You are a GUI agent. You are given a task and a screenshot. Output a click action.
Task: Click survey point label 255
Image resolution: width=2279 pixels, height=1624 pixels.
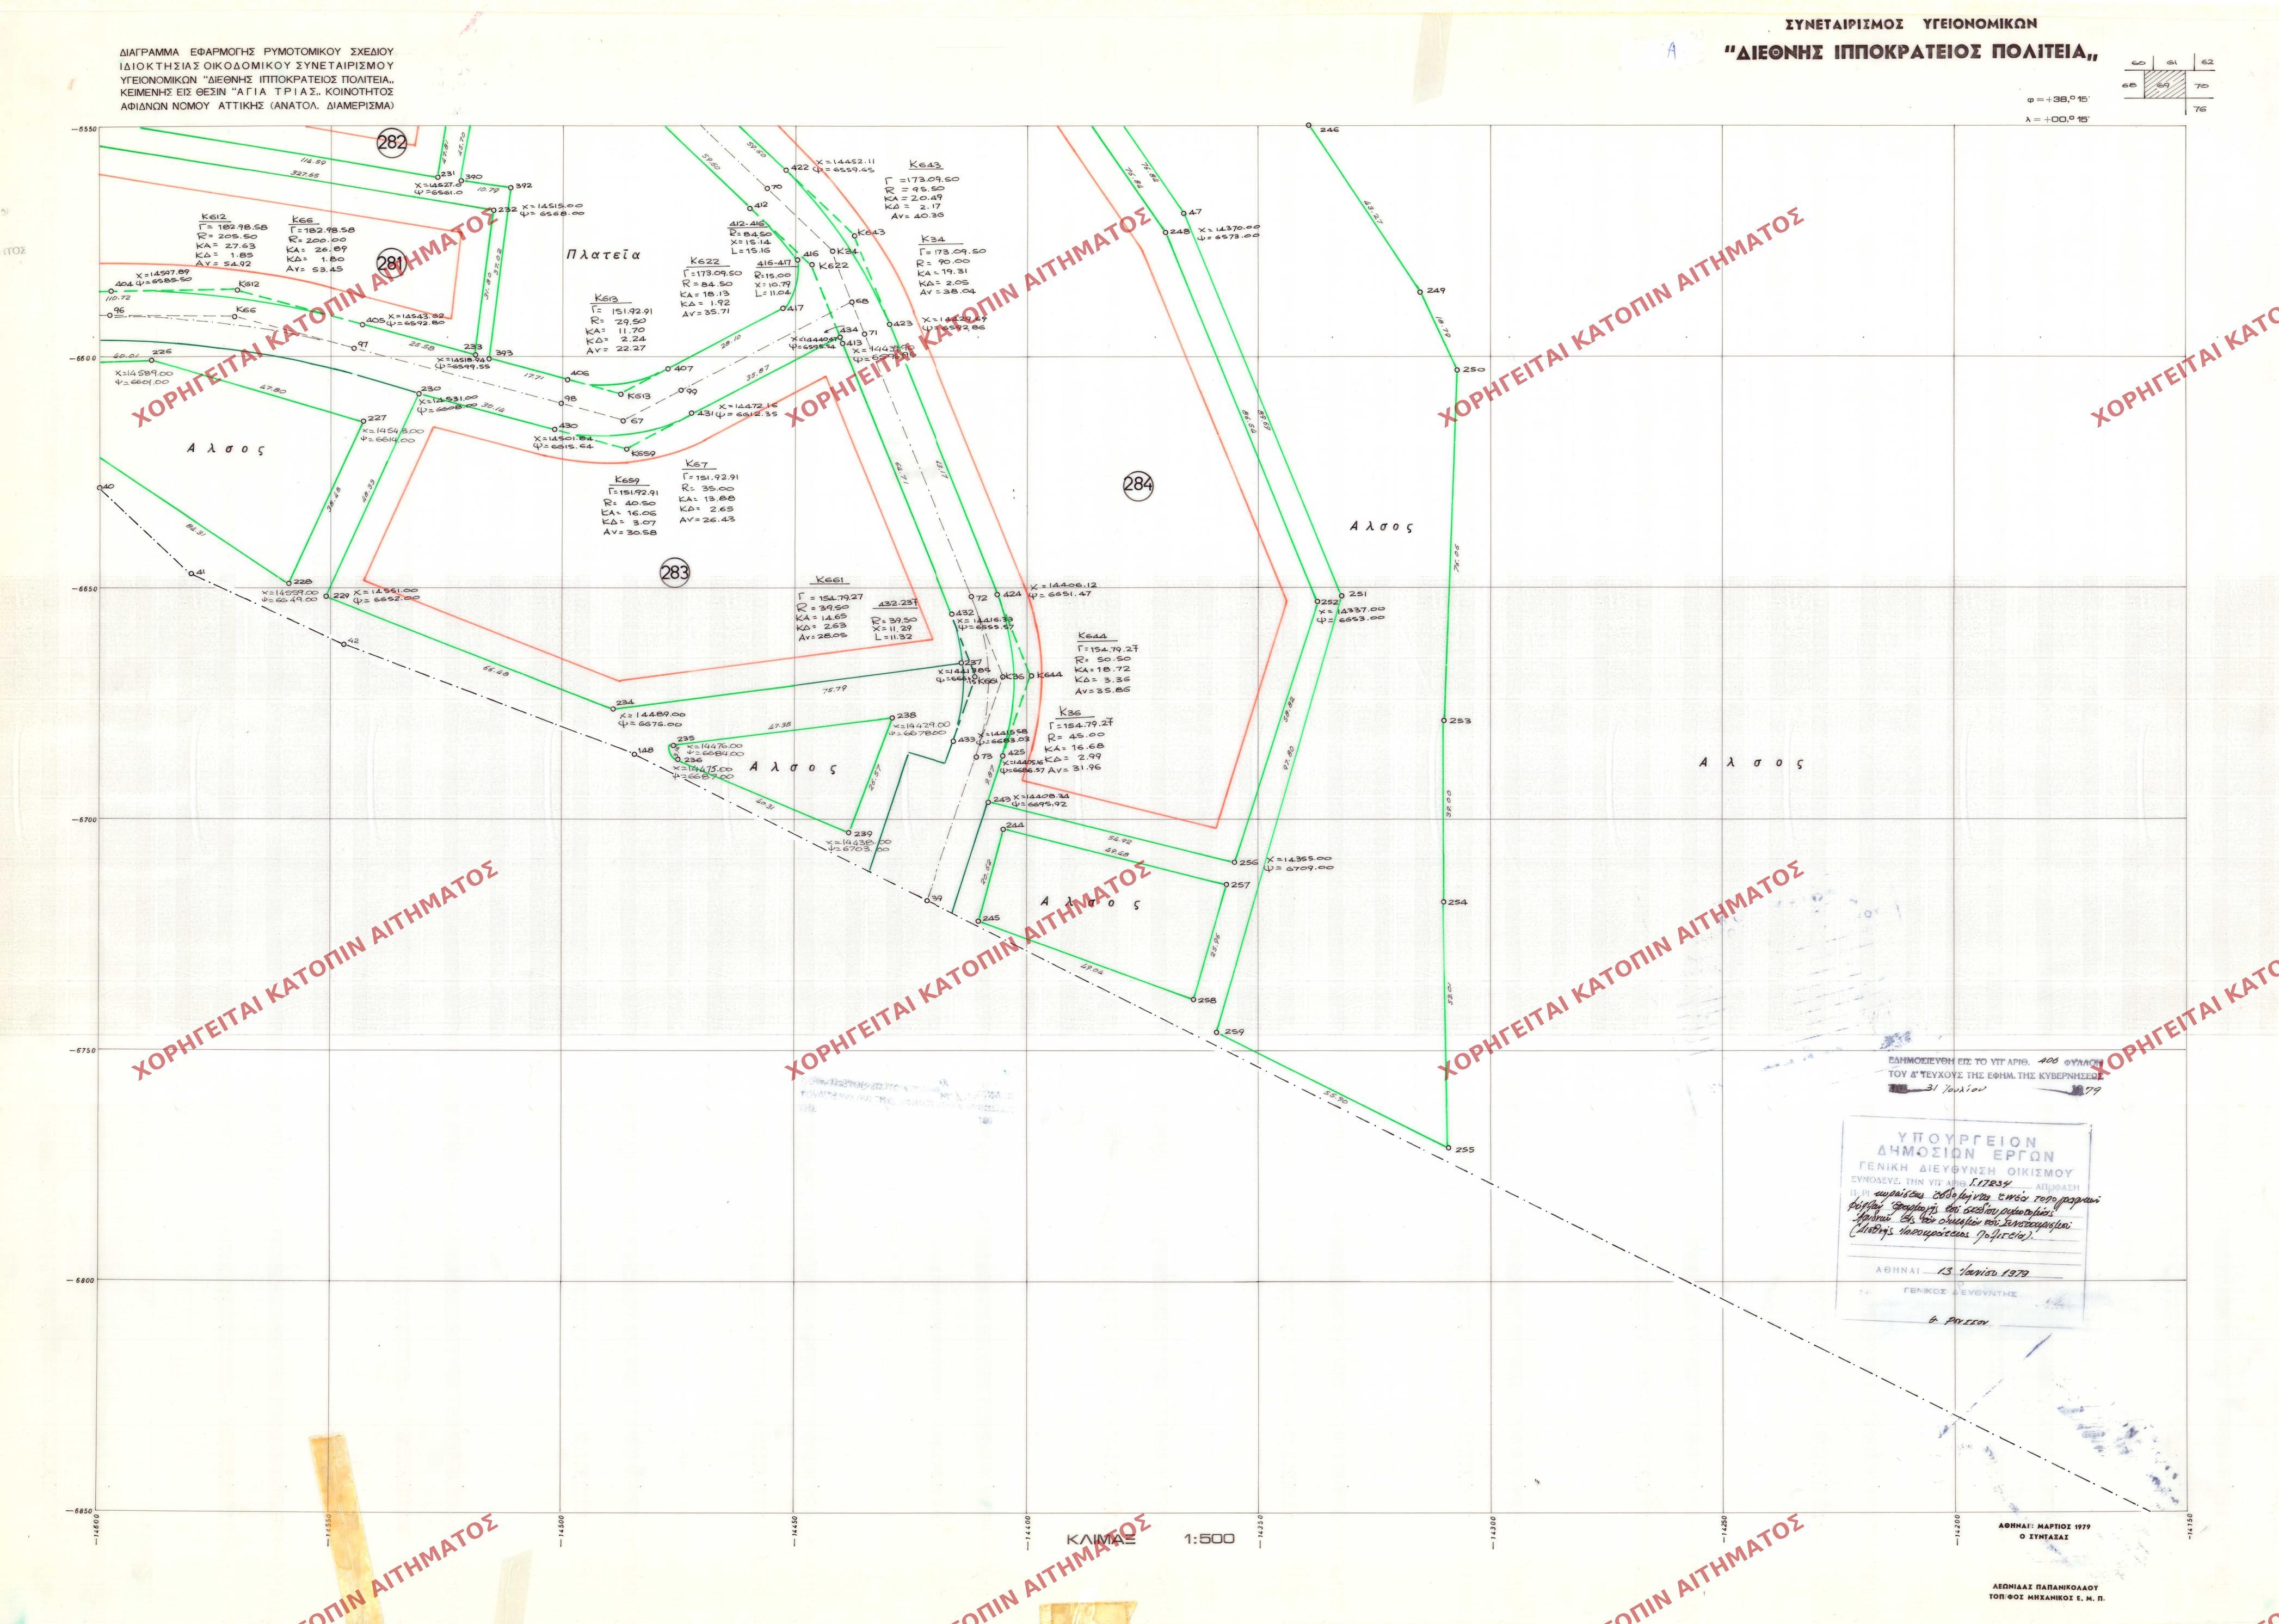pos(1465,1150)
